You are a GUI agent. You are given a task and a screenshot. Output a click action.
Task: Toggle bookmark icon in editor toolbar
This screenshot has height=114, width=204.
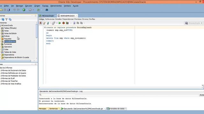(x=74, y=23)
